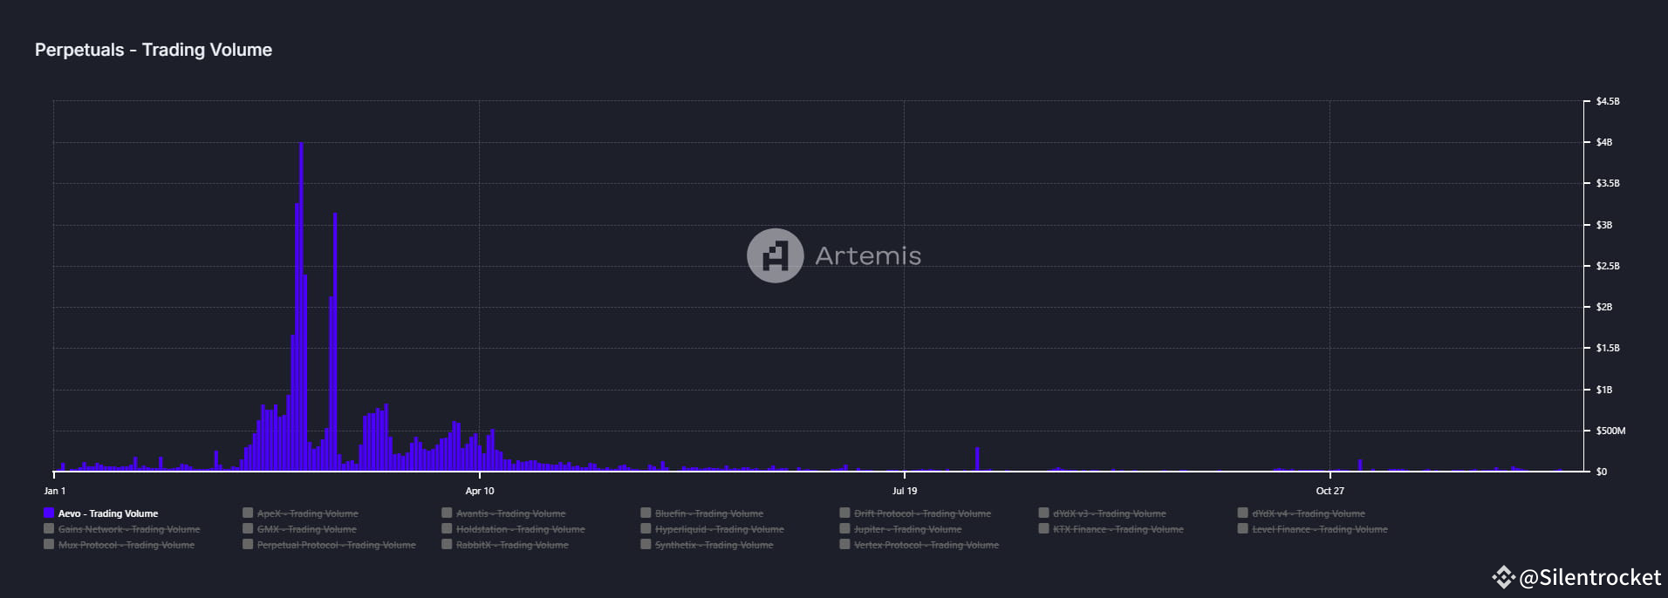Viewport: 1668px width, 598px height.
Task: Click the '$3B' y-axis label
Action: point(1604,225)
